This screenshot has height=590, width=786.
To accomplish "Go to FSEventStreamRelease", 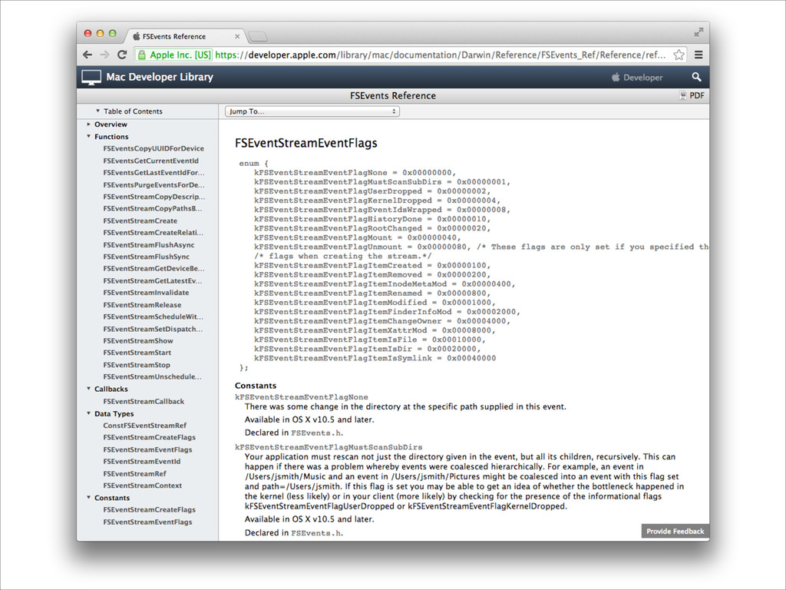I will [x=142, y=305].
